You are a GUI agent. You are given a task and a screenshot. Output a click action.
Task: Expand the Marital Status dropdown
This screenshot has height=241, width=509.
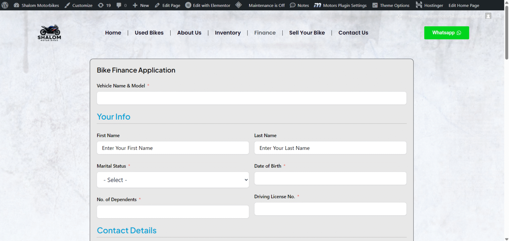(173, 180)
